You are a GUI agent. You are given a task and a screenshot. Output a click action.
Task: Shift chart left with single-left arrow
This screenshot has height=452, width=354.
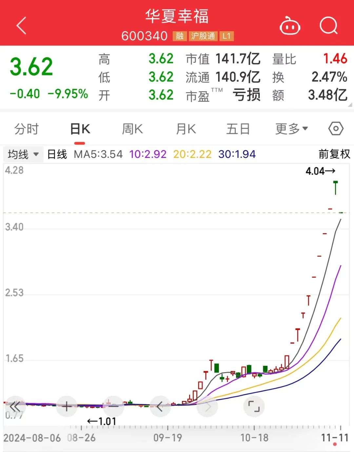160,407
